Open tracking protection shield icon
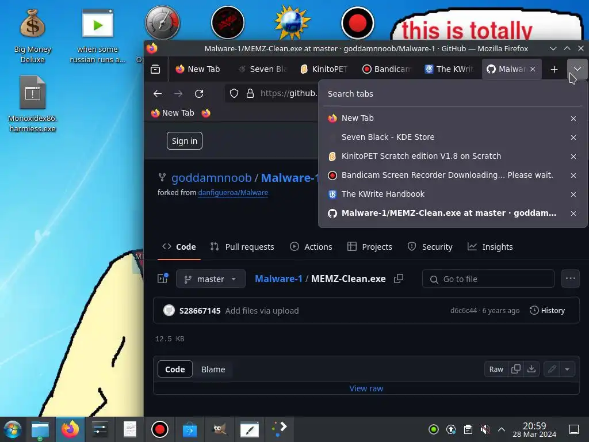Image resolution: width=589 pixels, height=442 pixels. tap(234, 94)
